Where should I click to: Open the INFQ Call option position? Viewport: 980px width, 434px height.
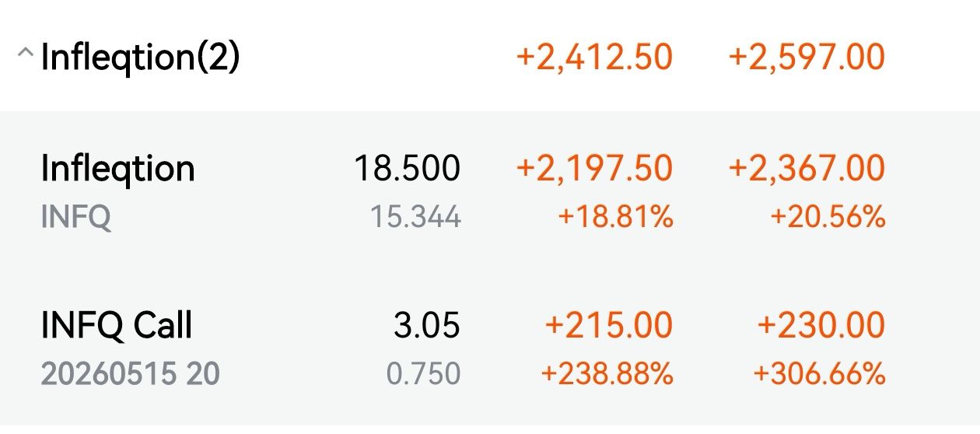pos(117,325)
